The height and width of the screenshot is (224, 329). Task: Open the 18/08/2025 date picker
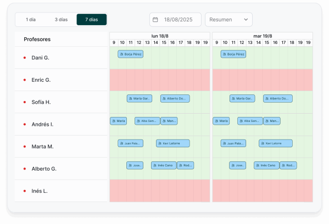coord(175,20)
